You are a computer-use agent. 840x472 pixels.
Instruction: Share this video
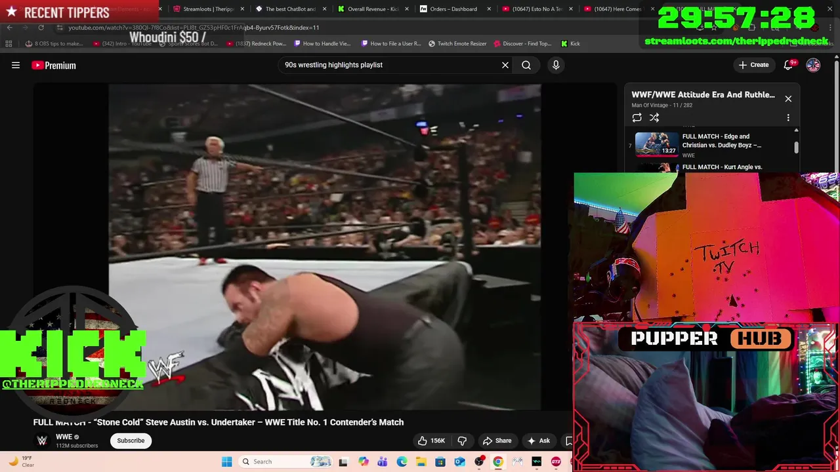click(x=497, y=441)
